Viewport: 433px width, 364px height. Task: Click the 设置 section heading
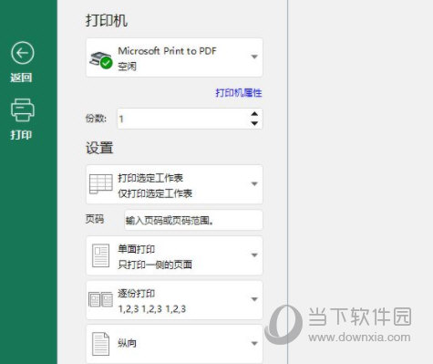99,148
